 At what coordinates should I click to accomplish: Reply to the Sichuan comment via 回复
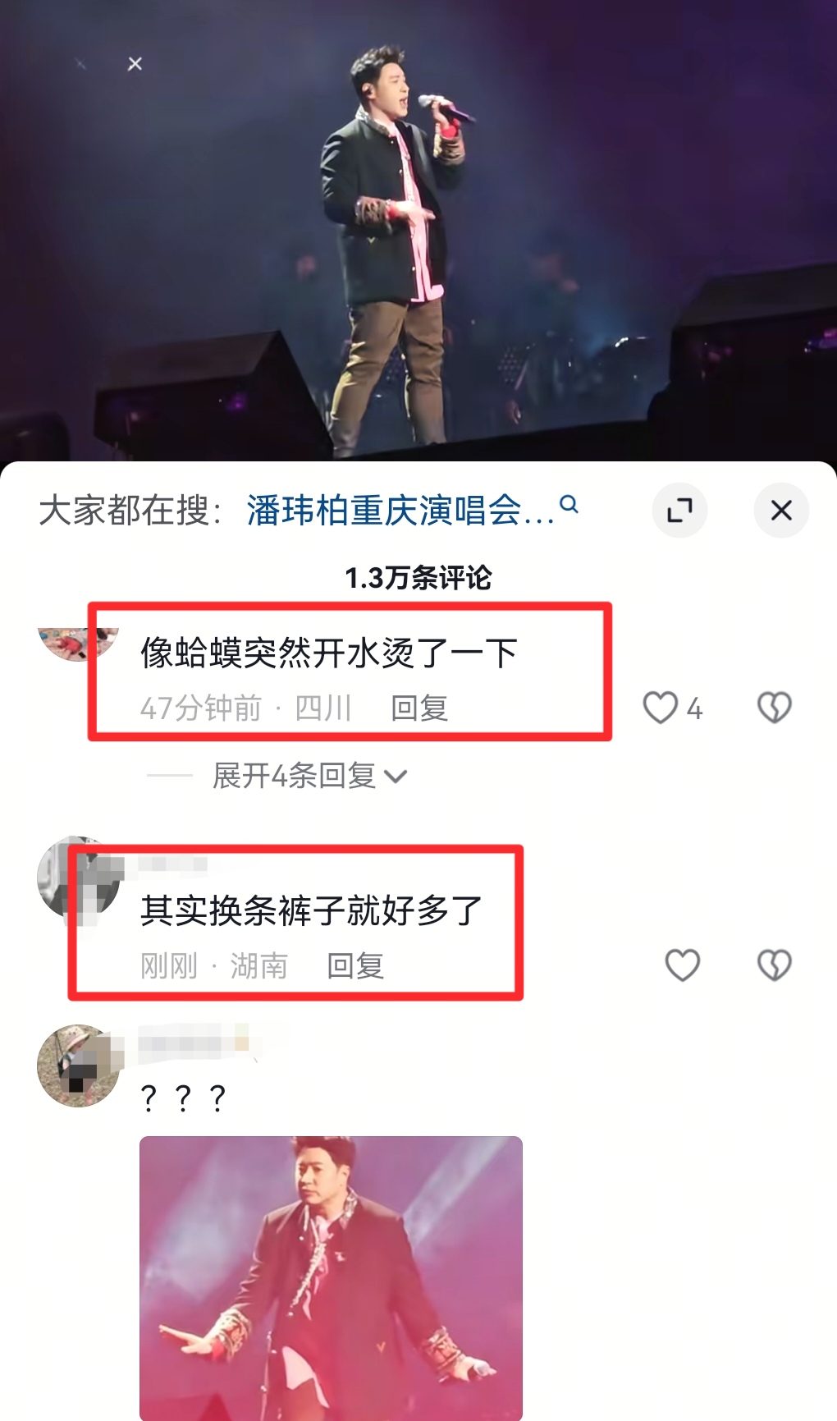coord(419,708)
